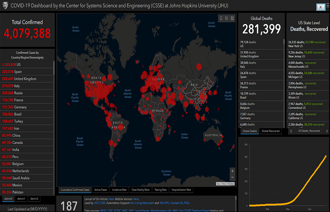Image resolution: width=330 pixels, height=212 pixels.
Task: Visit the JHU APL link
Action: point(164,203)
